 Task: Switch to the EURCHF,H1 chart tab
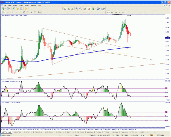28,132
